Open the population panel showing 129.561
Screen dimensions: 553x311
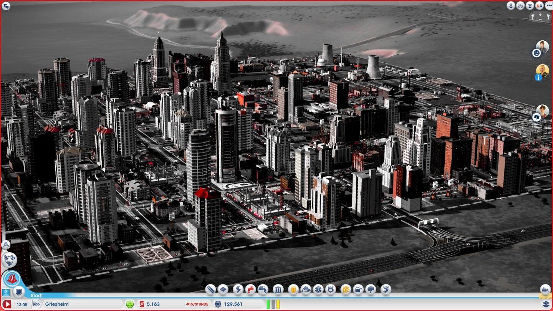click(238, 304)
